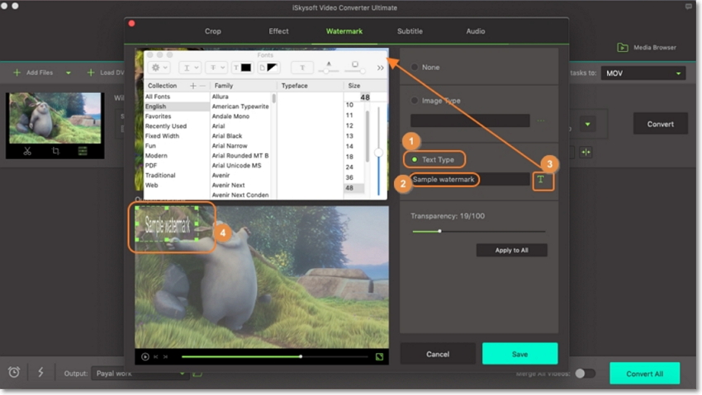Viewport: 702px width, 395px height.
Task: Open the gear actions menu in Fonts panel
Action: (157, 68)
